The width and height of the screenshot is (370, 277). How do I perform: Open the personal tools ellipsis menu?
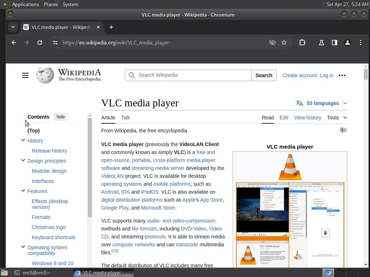click(x=342, y=75)
